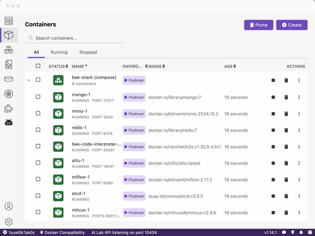Delete the mongo-1 container
The image size is (315, 236).
pyautogui.click(x=286, y=97)
